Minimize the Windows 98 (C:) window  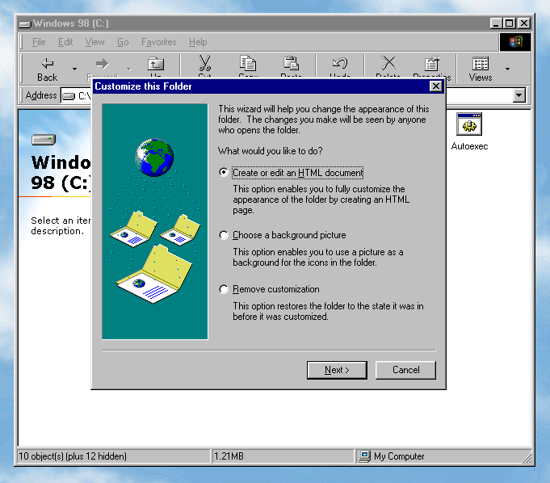click(496, 23)
